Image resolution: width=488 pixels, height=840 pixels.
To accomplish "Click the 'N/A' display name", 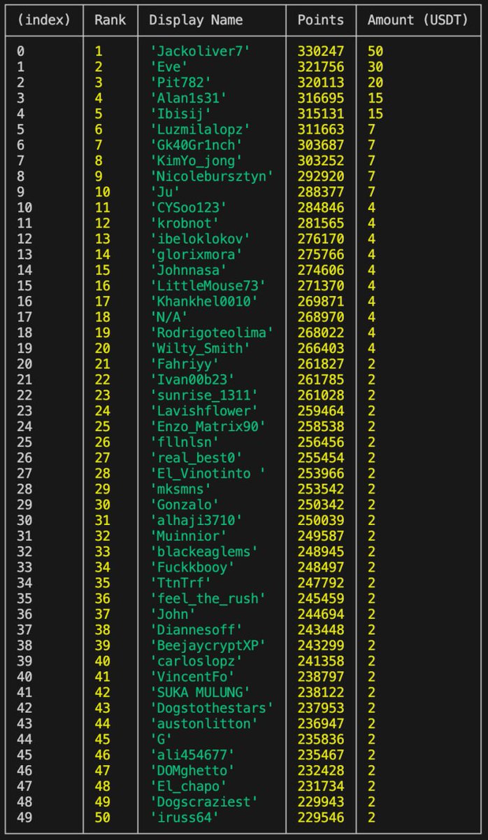I will [x=168, y=317].
